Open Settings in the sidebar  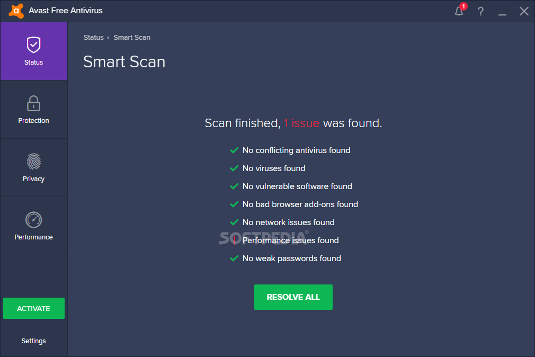[33, 341]
